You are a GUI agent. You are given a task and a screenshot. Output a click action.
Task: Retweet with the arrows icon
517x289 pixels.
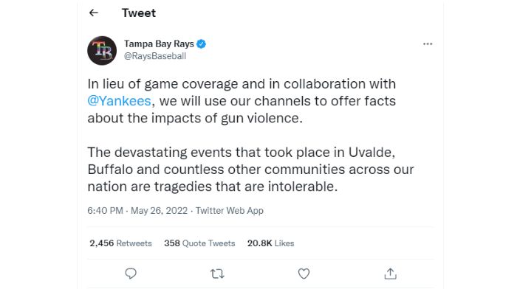(x=217, y=274)
